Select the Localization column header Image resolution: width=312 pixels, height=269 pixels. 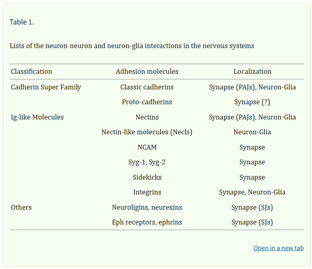pos(252,71)
